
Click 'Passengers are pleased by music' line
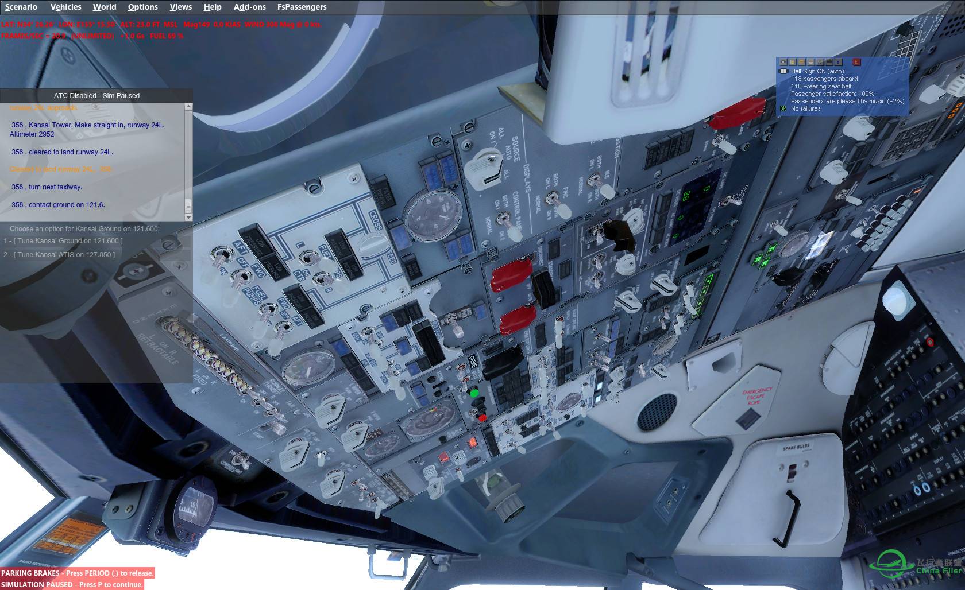tap(847, 101)
